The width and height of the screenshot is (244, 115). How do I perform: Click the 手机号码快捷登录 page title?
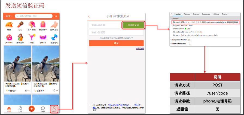tap(118, 16)
